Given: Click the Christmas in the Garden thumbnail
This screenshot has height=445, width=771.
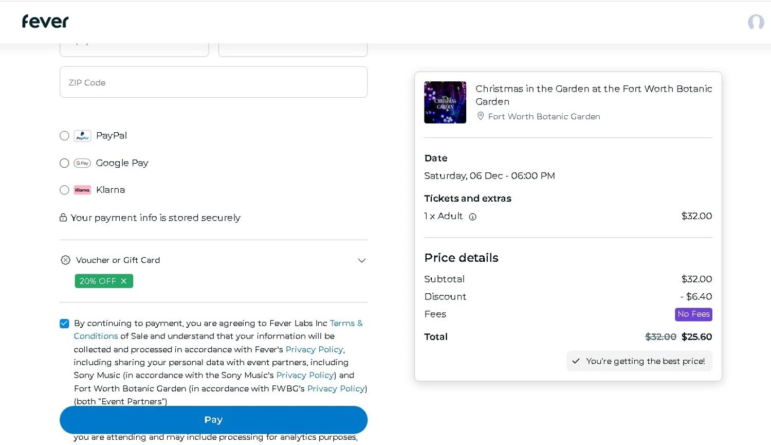Looking at the screenshot, I should [x=445, y=102].
